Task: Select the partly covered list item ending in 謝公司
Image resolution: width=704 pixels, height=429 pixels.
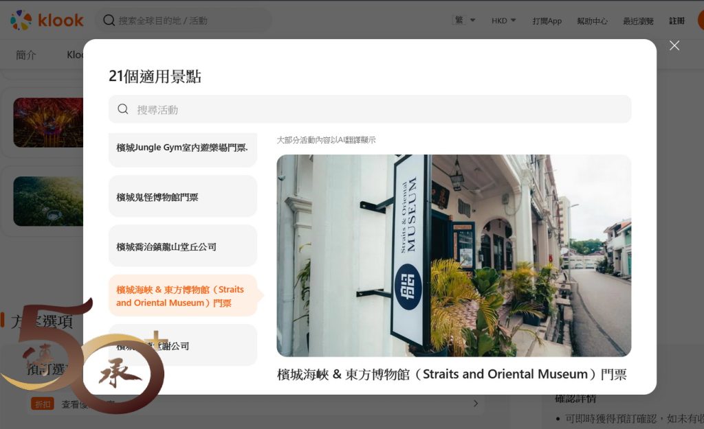Action: [x=183, y=345]
